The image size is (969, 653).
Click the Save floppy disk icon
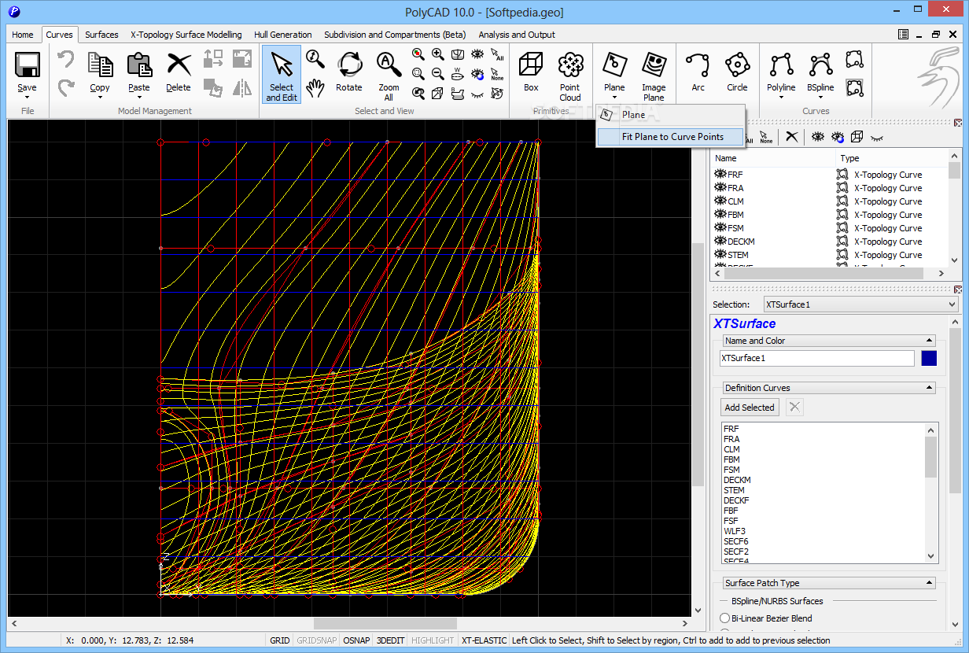click(27, 65)
